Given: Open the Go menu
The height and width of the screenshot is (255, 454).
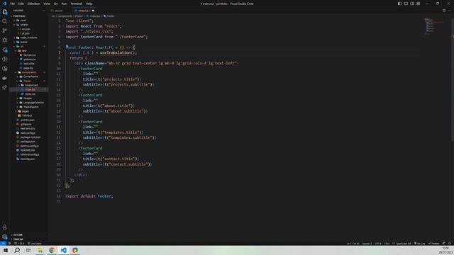Looking at the screenshot, I should pyautogui.click(x=56, y=4).
